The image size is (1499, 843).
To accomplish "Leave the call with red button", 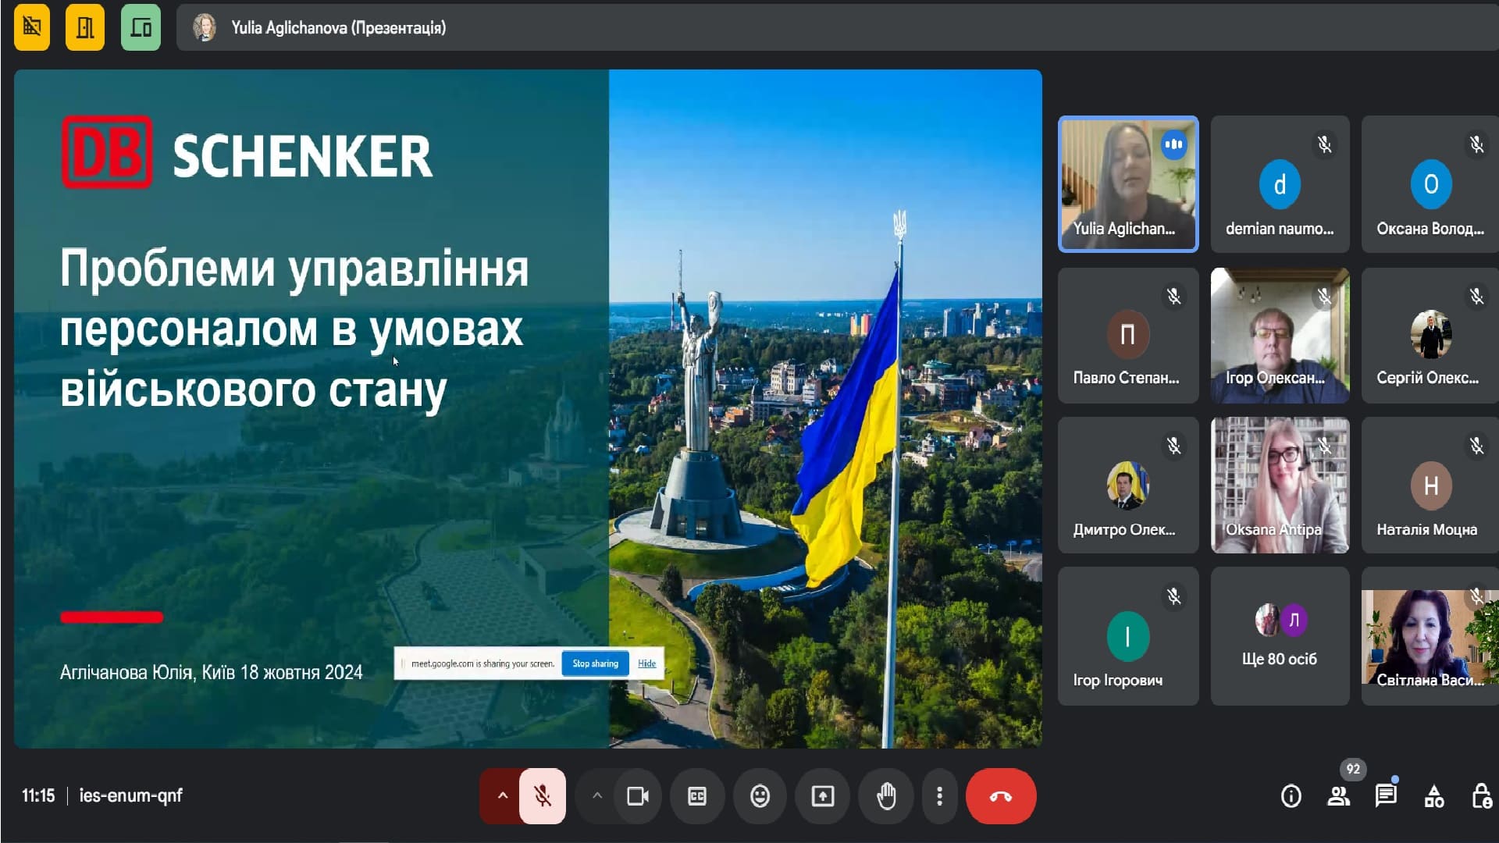I will tap(1000, 796).
